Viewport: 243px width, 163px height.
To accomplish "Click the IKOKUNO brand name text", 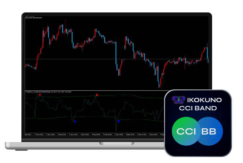I will [204, 100].
